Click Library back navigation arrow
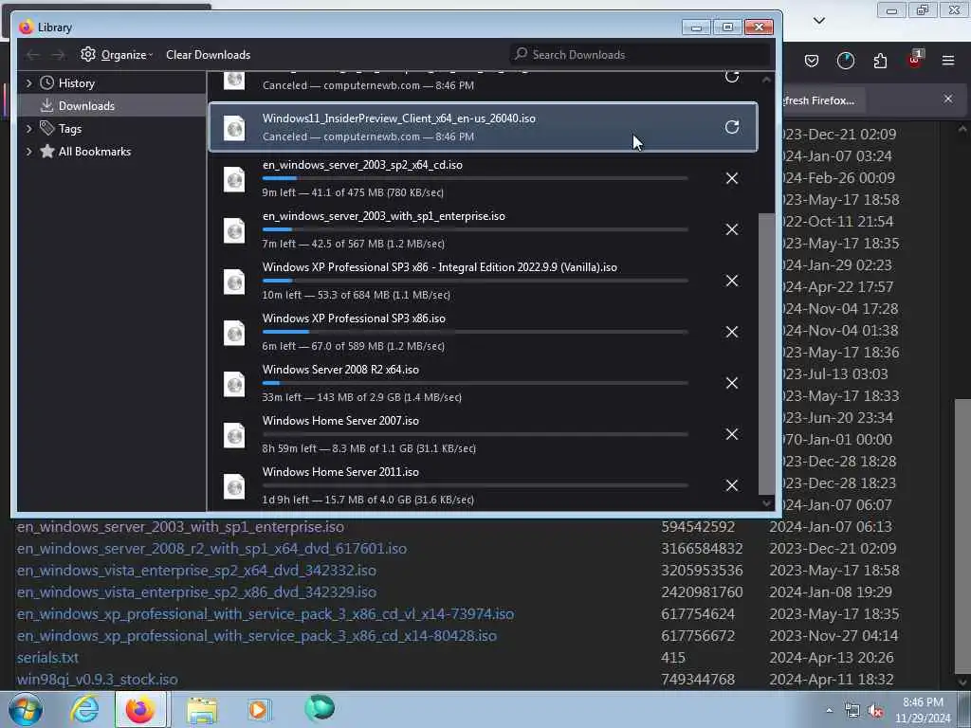971x728 pixels. [x=33, y=55]
